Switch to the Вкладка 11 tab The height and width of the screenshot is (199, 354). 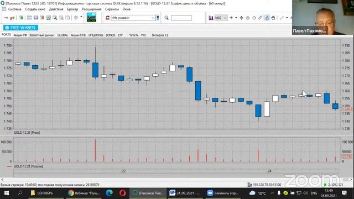(160, 35)
